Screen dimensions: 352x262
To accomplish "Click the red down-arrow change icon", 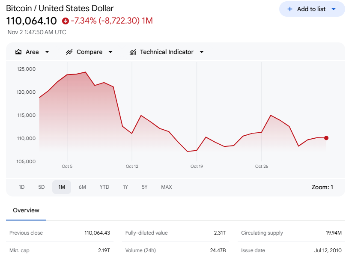I will (66, 21).
